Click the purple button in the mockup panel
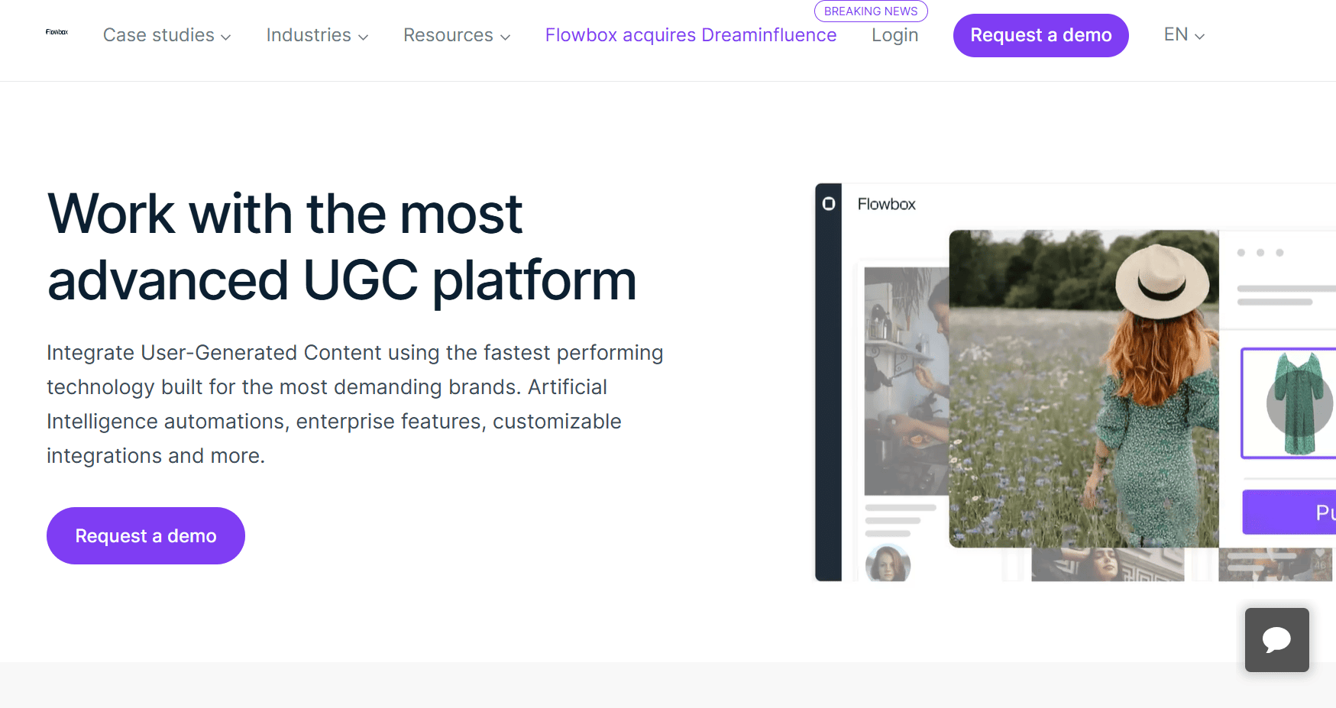 tap(1289, 512)
